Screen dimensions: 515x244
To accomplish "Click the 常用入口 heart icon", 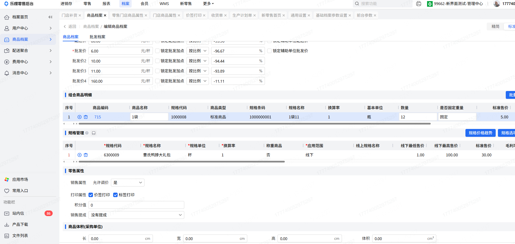I will 7,191.
